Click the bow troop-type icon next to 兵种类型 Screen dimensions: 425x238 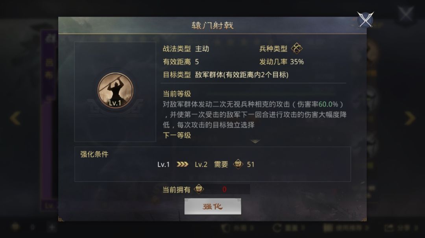click(x=297, y=48)
